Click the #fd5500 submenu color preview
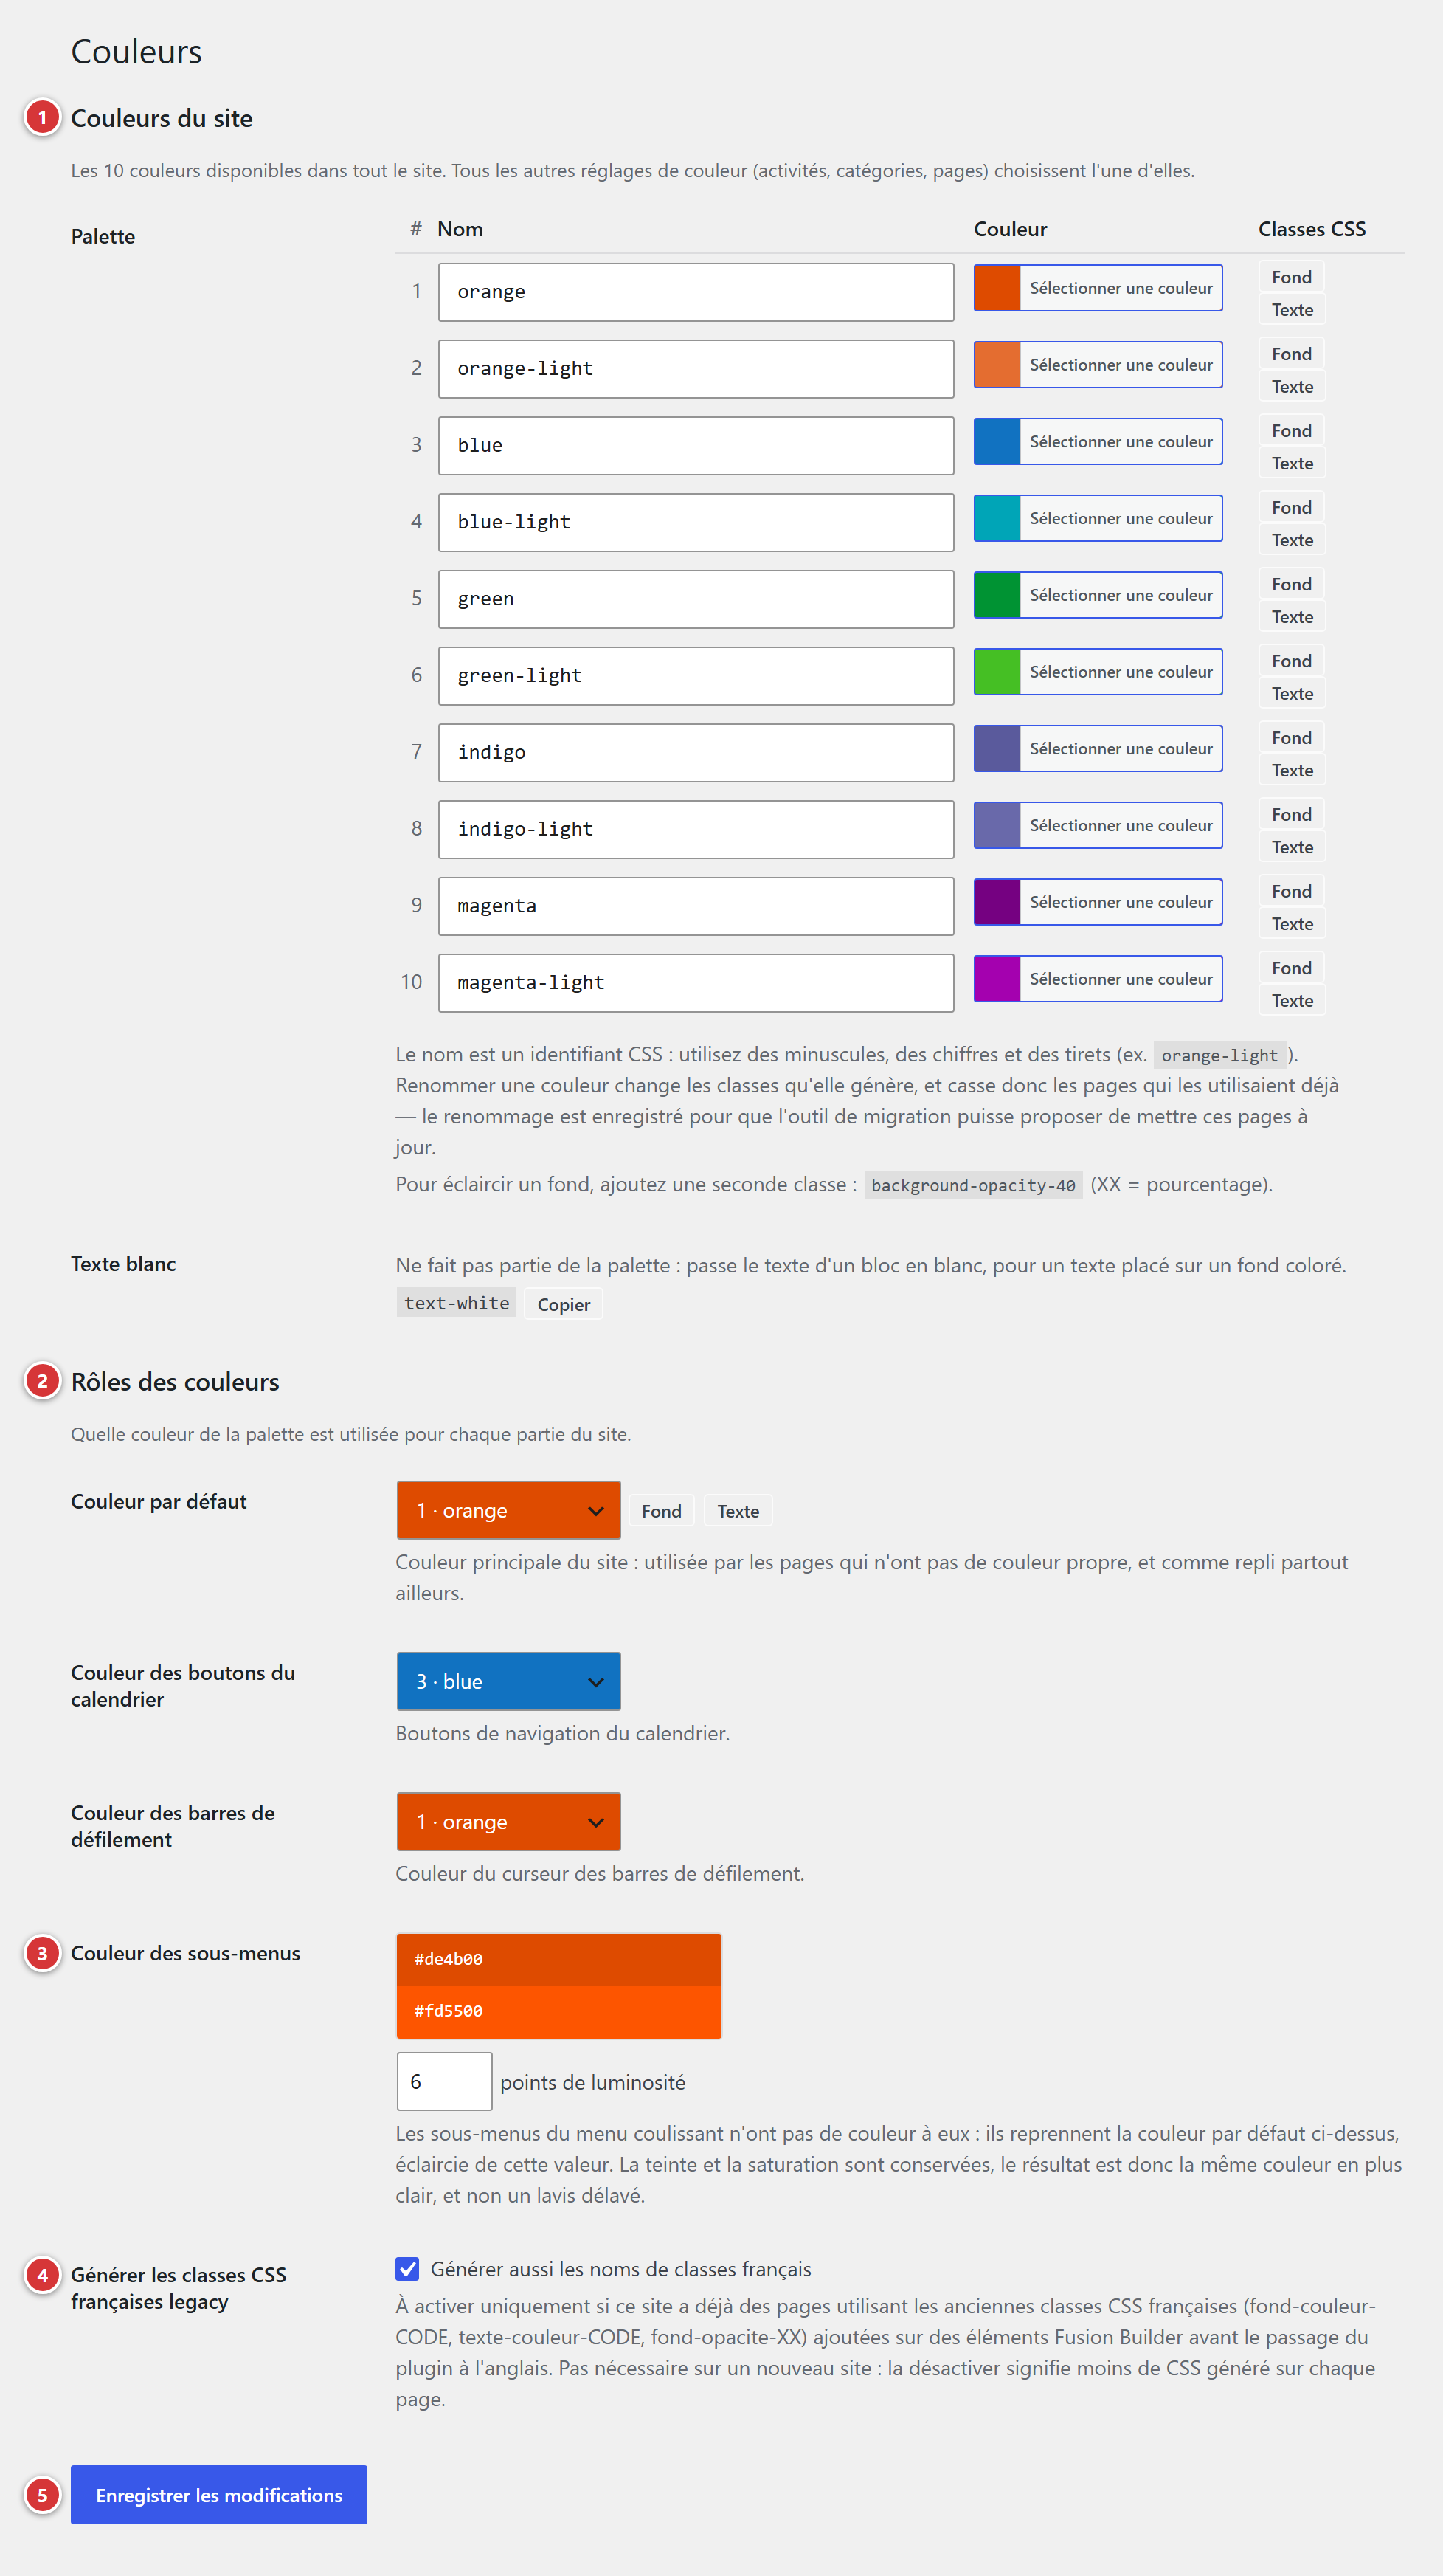Image resolution: width=1443 pixels, height=2576 pixels. tap(558, 2011)
